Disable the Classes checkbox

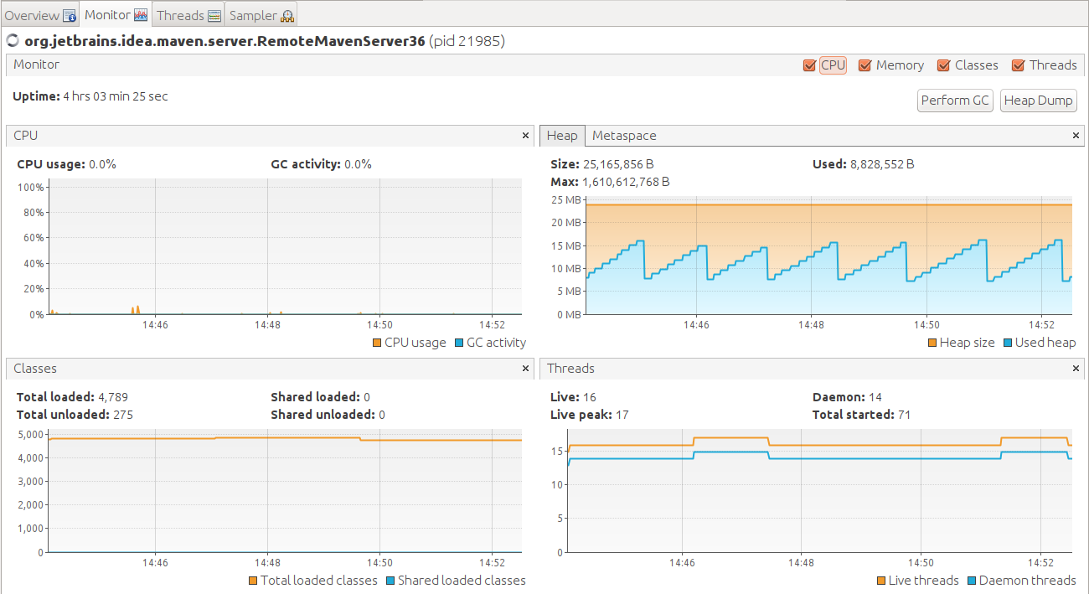coord(943,65)
